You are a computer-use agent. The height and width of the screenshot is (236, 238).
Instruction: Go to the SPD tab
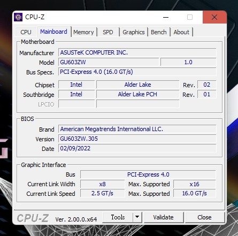pos(108,32)
